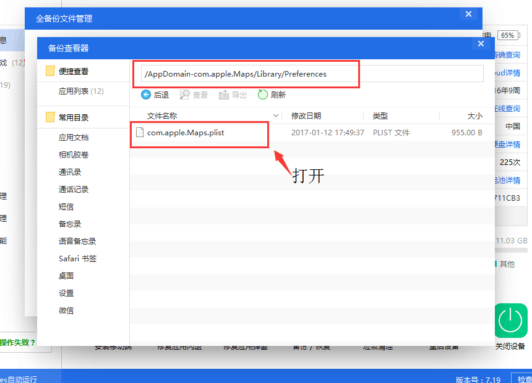Click the 便捷查看 folder icon
532x383 pixels.
[x=50, y=71]
